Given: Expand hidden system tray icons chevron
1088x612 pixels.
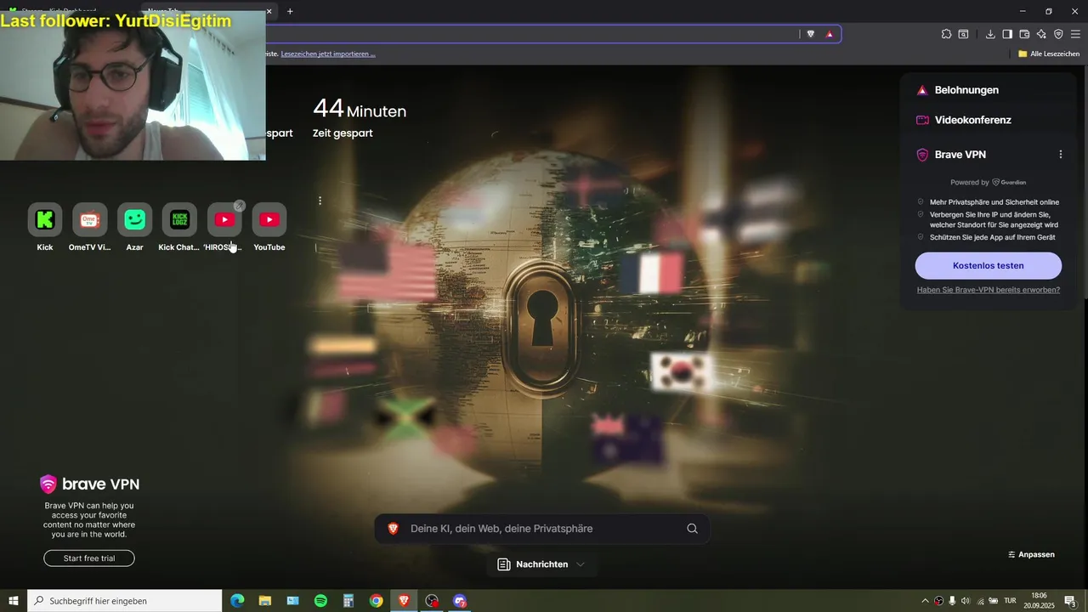Looking at the screenshot, I should pos(925,601).
